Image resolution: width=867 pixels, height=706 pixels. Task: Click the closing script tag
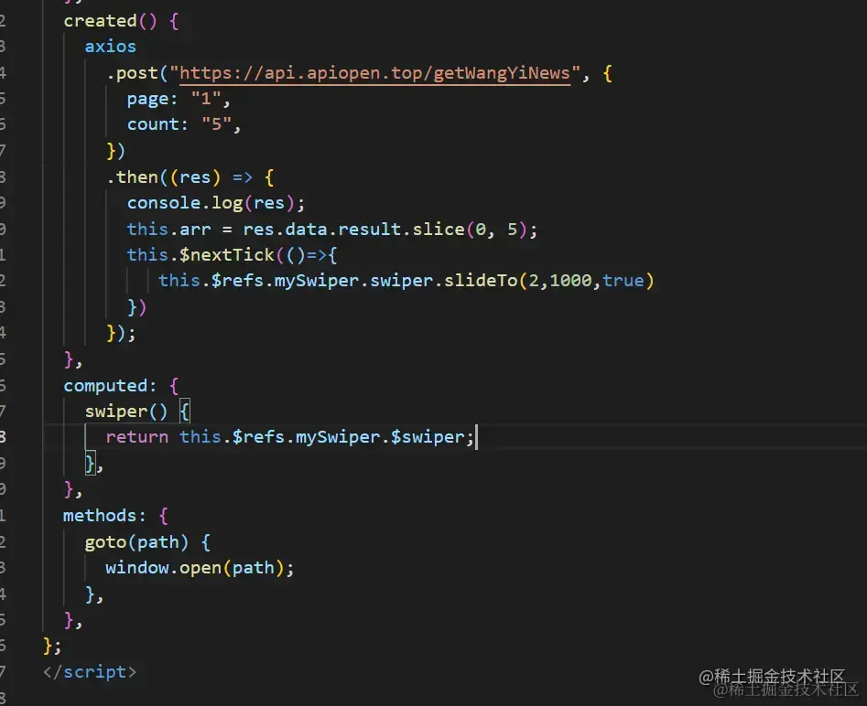[x=90, y=672]
